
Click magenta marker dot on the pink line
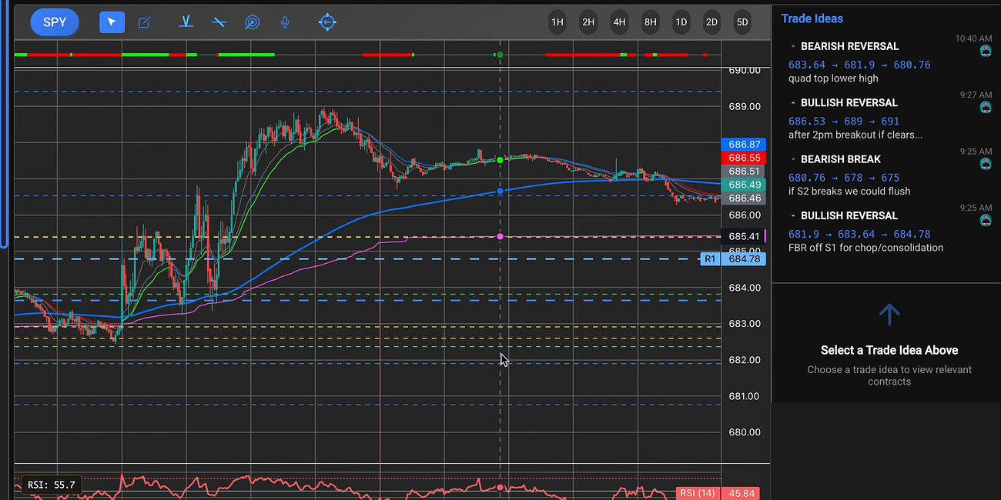pos(500,236)
